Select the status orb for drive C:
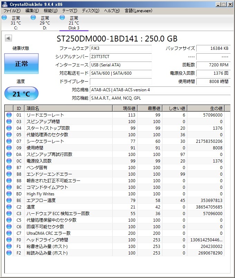 [4, 17]
